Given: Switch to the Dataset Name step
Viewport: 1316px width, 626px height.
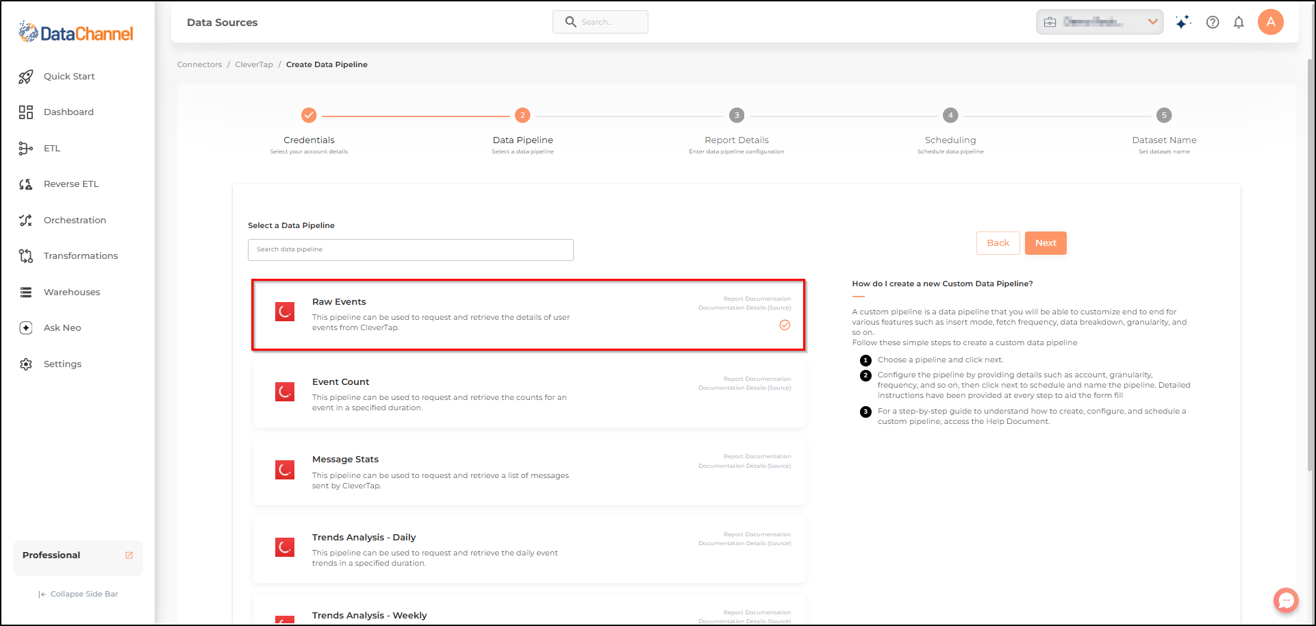Looking at the screenshot, I should pyautogui.click(x=1164, y=115).
